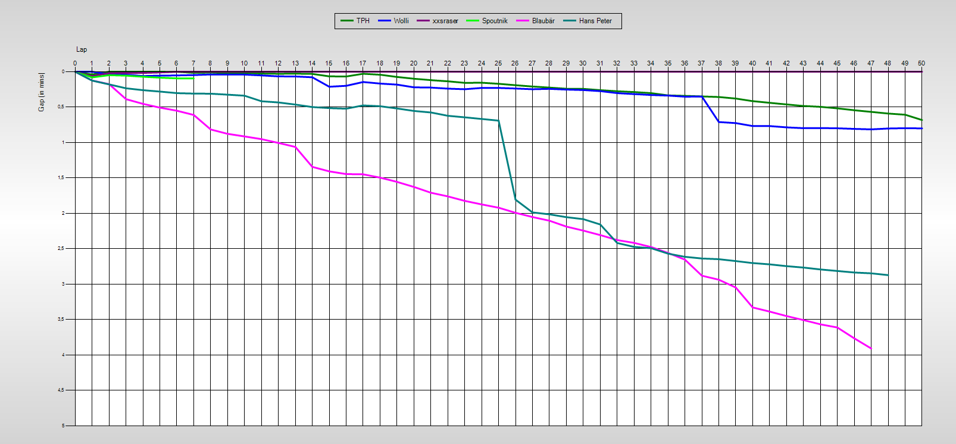Click the xxsraser legend entry
The height and width of the screenshot is (444, 956).
click(x=438, y=21)
